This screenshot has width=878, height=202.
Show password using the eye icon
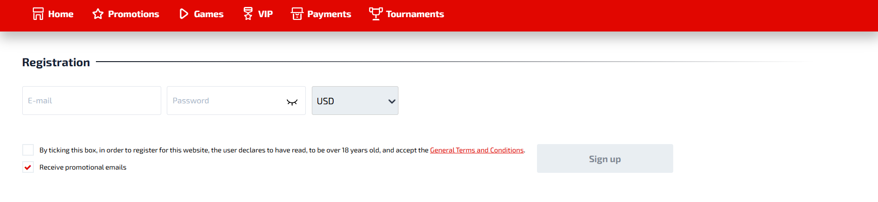point(292,102)
